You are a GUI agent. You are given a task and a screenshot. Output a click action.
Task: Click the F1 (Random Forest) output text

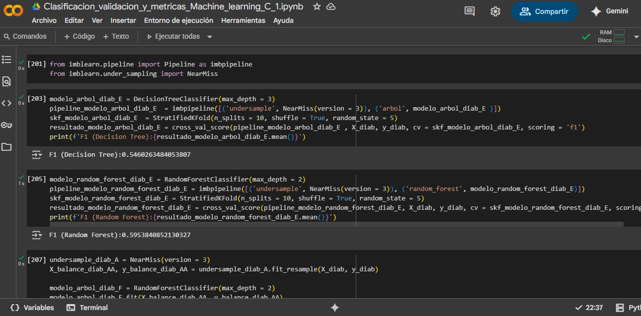[x=120, y=235]
